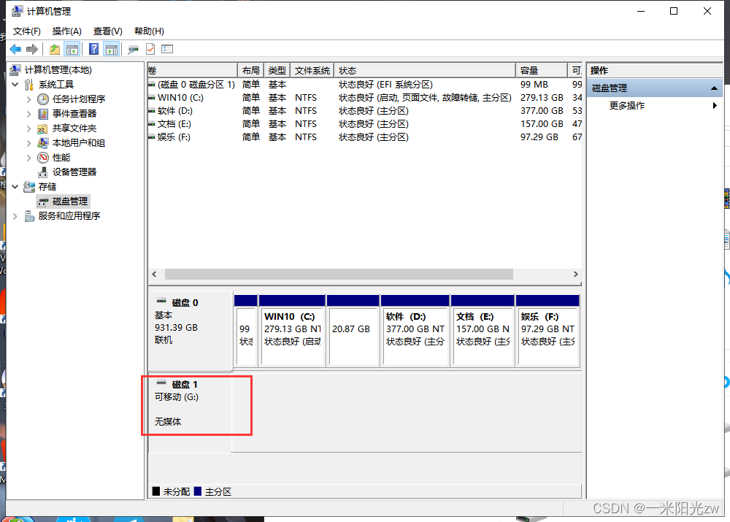Image resolution: width=730 pixels, height=522 pixels.
Task: Click the Forward arrow in the toolbar
Action: [32, 49]
